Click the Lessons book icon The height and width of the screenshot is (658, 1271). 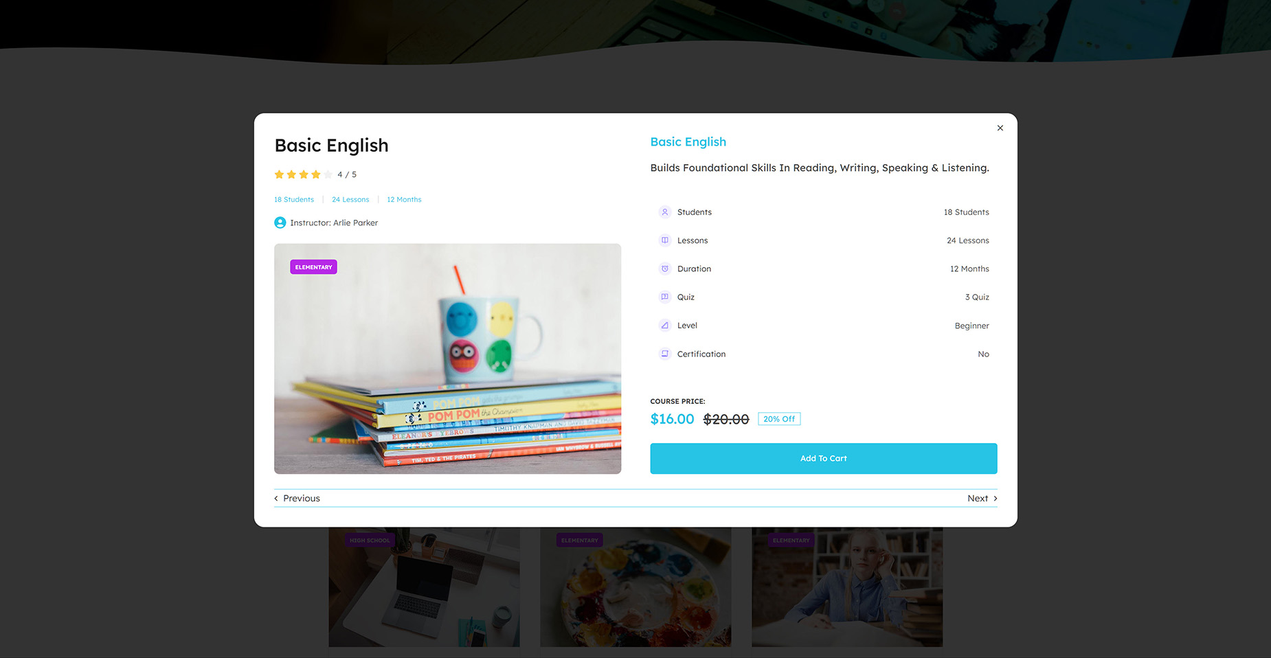tap(664, 240)
